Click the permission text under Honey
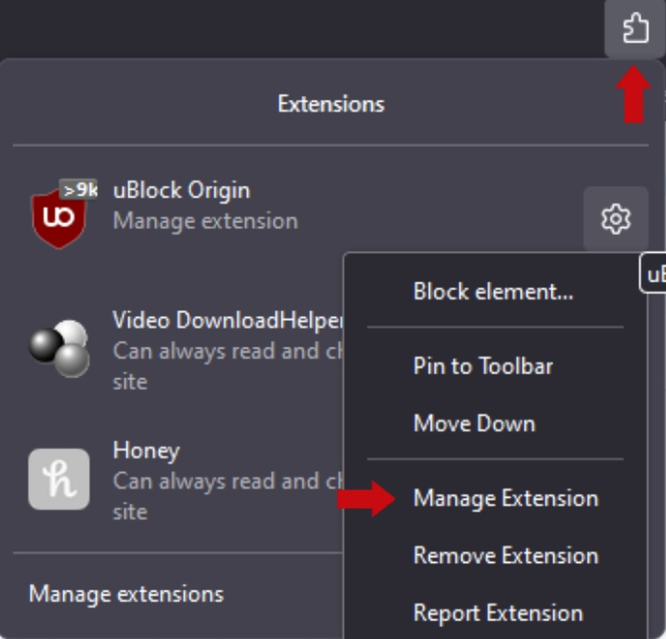 (x=228, y=496)
